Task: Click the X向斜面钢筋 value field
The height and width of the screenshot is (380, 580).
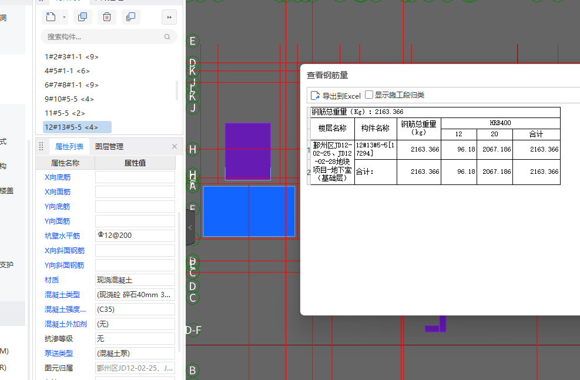Action: click(135, 250)
